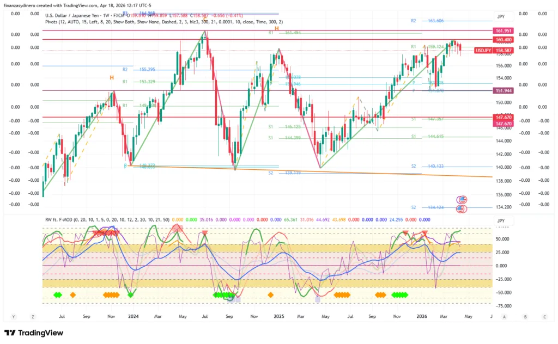Click the TradingView logo at bottom left

34,333
